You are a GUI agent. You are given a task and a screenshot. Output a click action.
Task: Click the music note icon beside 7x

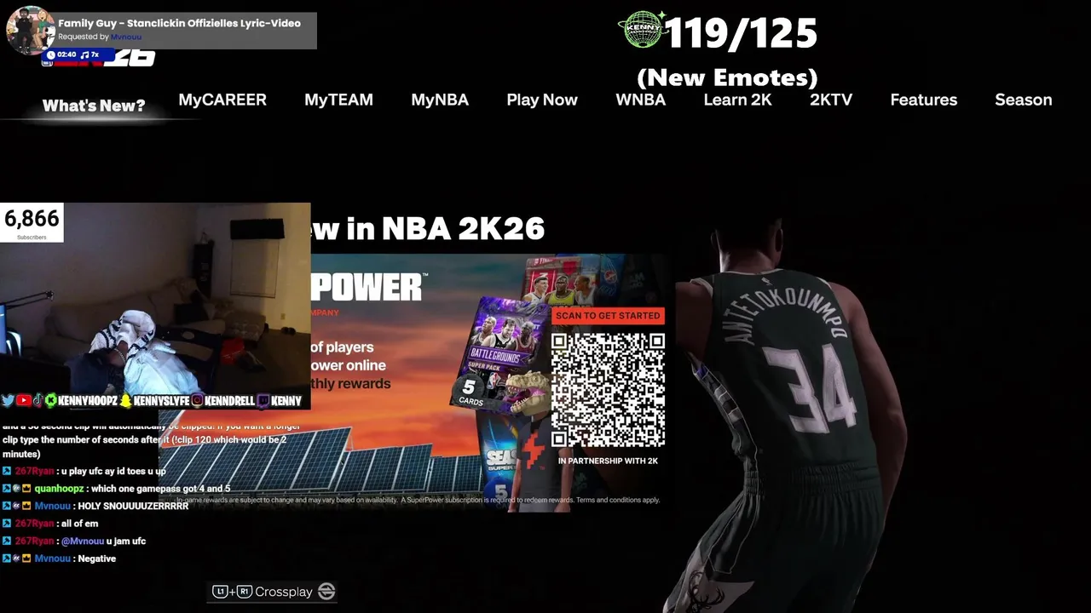(84, 54)
